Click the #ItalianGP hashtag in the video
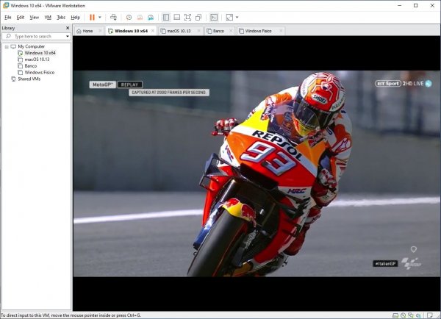441x319 pixels. [x=385, y=264]
